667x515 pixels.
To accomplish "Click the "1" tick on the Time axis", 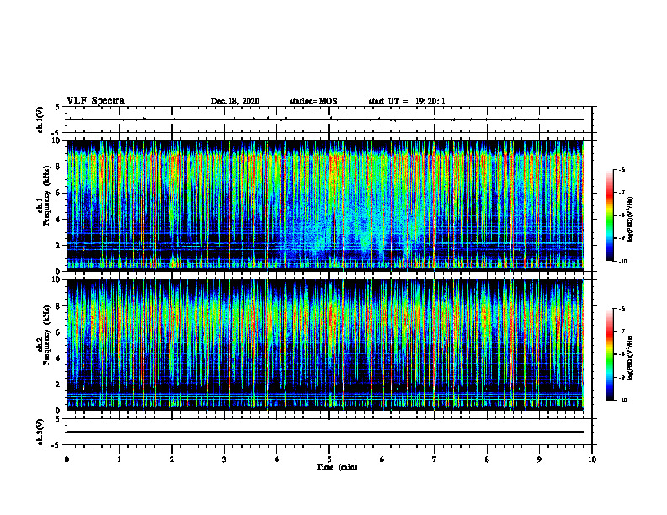I will tap(119, 459).
